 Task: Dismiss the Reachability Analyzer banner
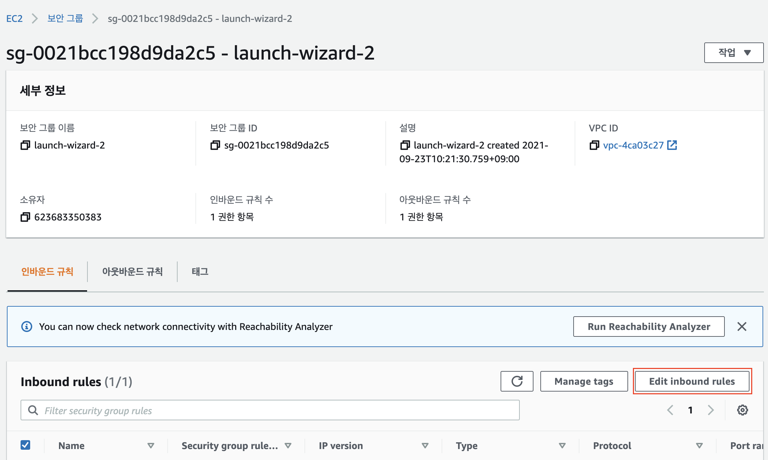point(742,327)
